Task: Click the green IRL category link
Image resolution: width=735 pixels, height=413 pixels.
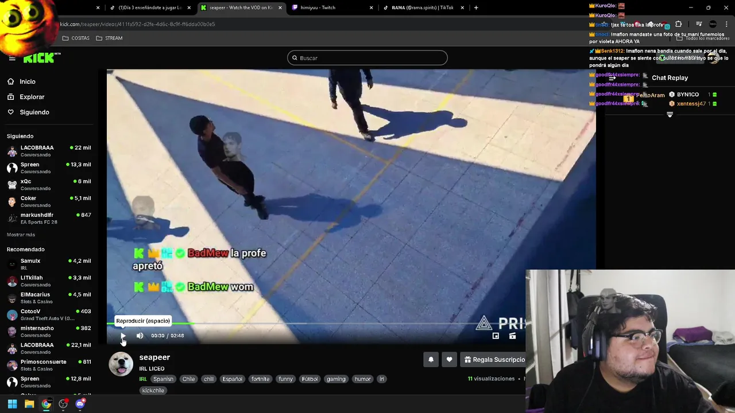Action: (143, 379)
